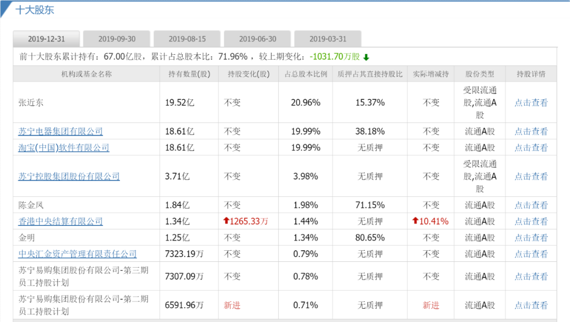Click the 80.65% pledge ratio
This screenshot has width=570, height=322.
click(370, 238)
